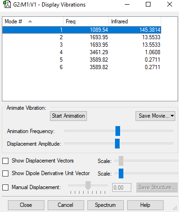179x212 pixels.
Task: Click the Displacement Vectors scale slider
Action: pyautogui.click(x=121, y=161)
